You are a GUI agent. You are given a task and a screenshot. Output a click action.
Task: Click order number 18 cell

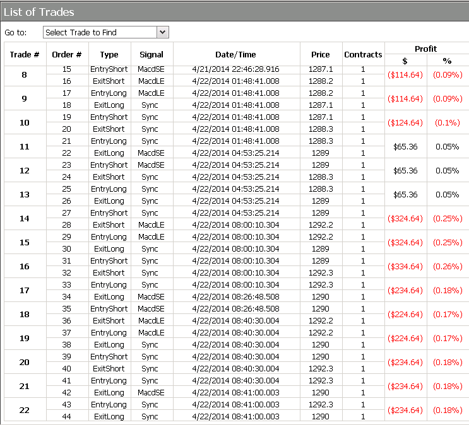(67, 105)
